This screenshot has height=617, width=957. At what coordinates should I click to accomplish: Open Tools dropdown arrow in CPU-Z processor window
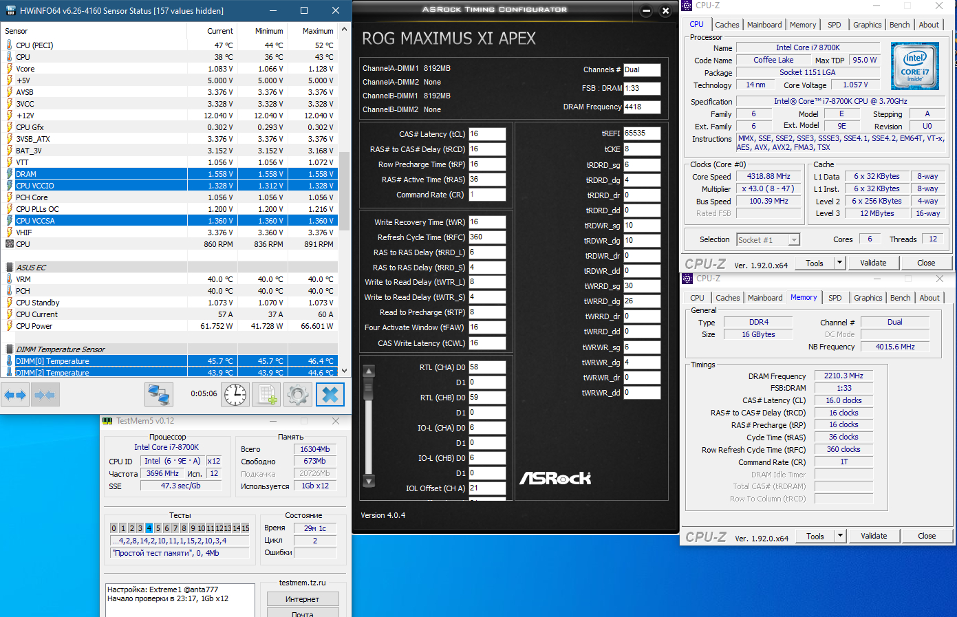click(839, 263)
